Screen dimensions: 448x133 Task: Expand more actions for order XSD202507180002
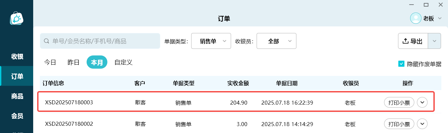[x=422, y=124]
